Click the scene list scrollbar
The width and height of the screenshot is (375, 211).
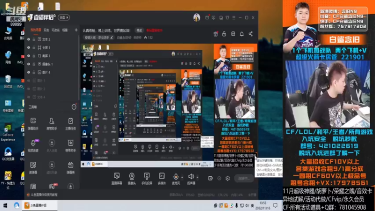(x=78, y=68)
